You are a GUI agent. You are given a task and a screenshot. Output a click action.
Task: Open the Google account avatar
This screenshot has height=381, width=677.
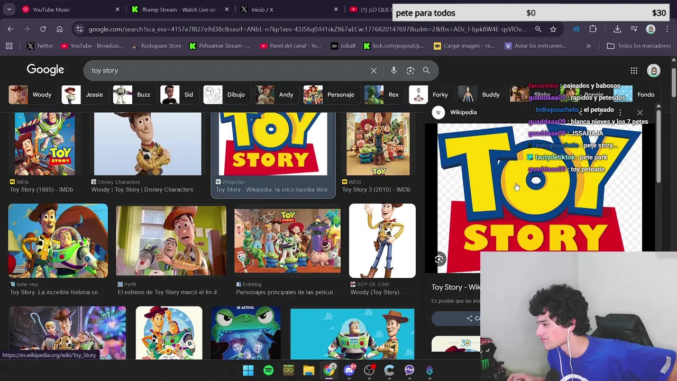(654, 70)
